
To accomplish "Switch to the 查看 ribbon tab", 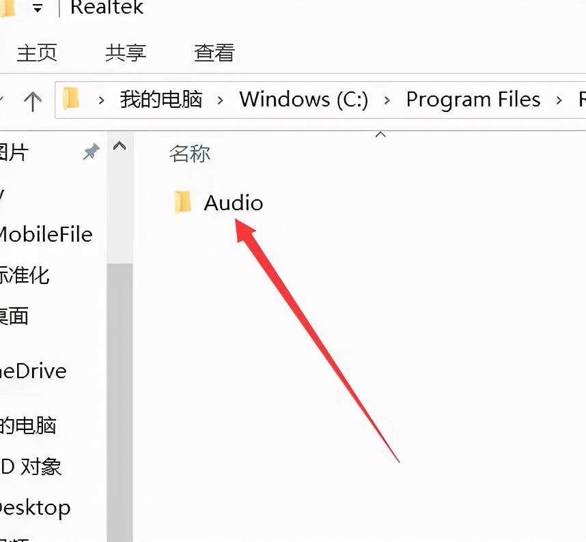I will [213, 52].
